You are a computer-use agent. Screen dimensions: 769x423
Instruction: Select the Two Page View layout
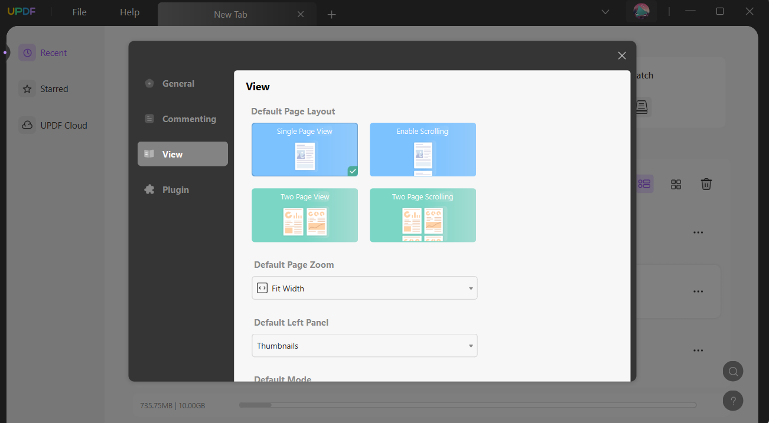coord(304,215)
